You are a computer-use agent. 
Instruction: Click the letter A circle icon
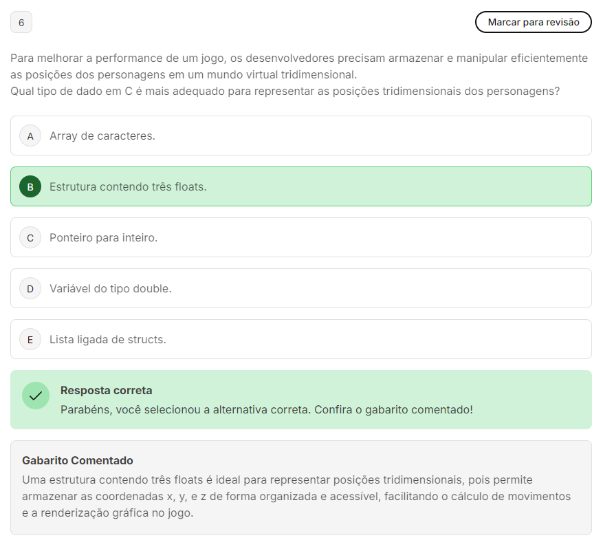30,136
